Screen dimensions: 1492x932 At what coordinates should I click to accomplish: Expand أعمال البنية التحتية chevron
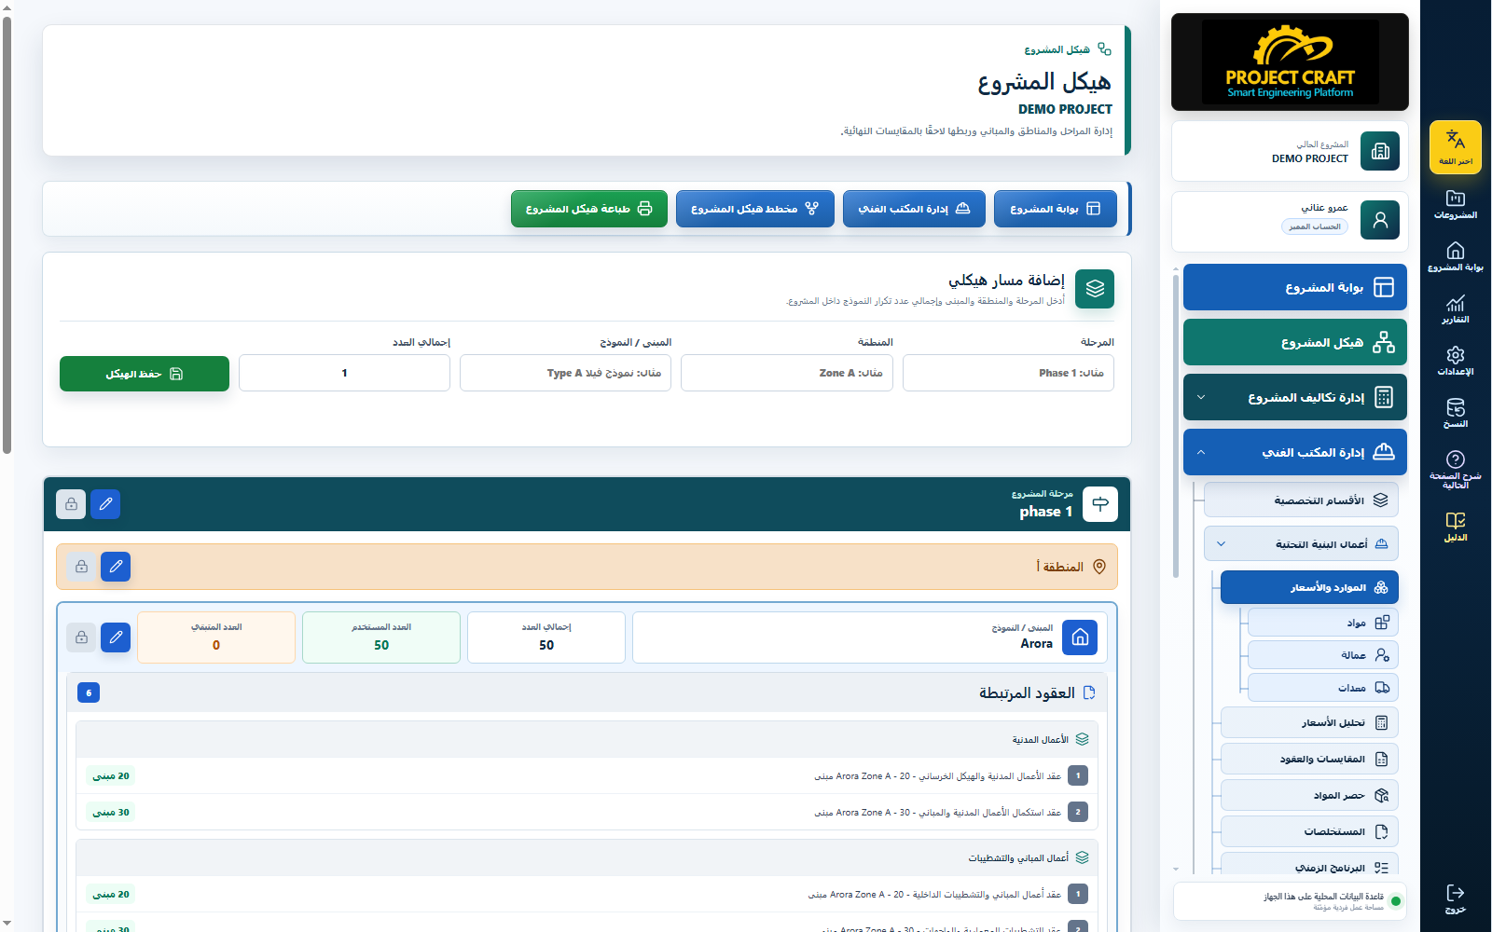(x=1222, y=544)
